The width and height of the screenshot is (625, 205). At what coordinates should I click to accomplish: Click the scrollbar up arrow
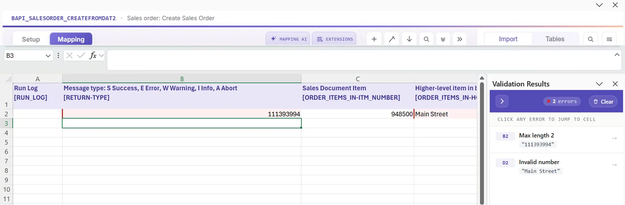(x=482, y=78)
